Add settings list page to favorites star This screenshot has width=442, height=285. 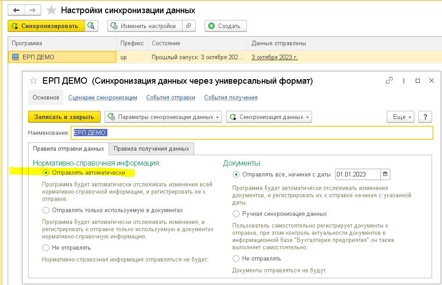(52, 10)
